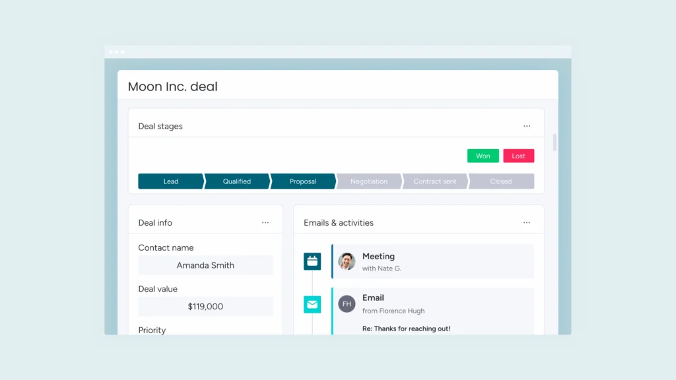676x380 pixels.
Task: Select the Proposal stage
Action: coord(303,181)
